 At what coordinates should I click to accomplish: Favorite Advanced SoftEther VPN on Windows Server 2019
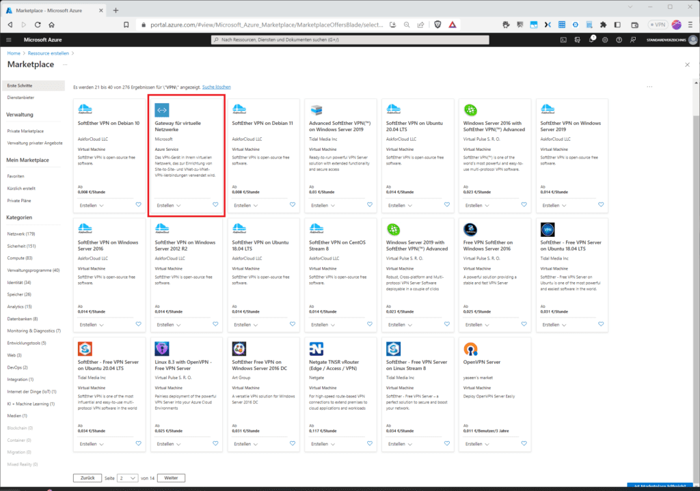coord(370,205)
